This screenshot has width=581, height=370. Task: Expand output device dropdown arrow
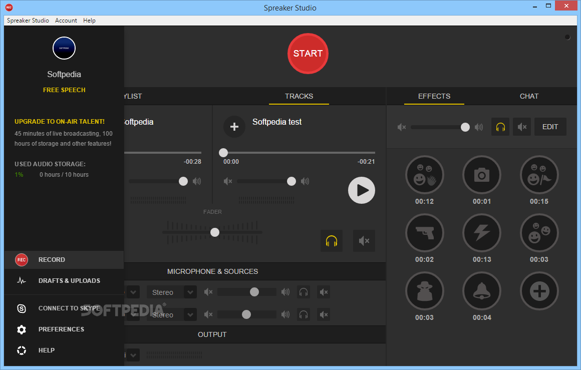tap(133, 355)
